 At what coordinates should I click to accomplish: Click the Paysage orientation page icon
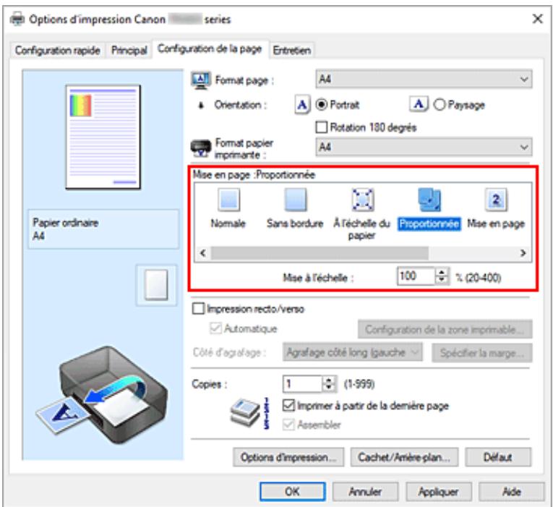(x=419, y=104)
